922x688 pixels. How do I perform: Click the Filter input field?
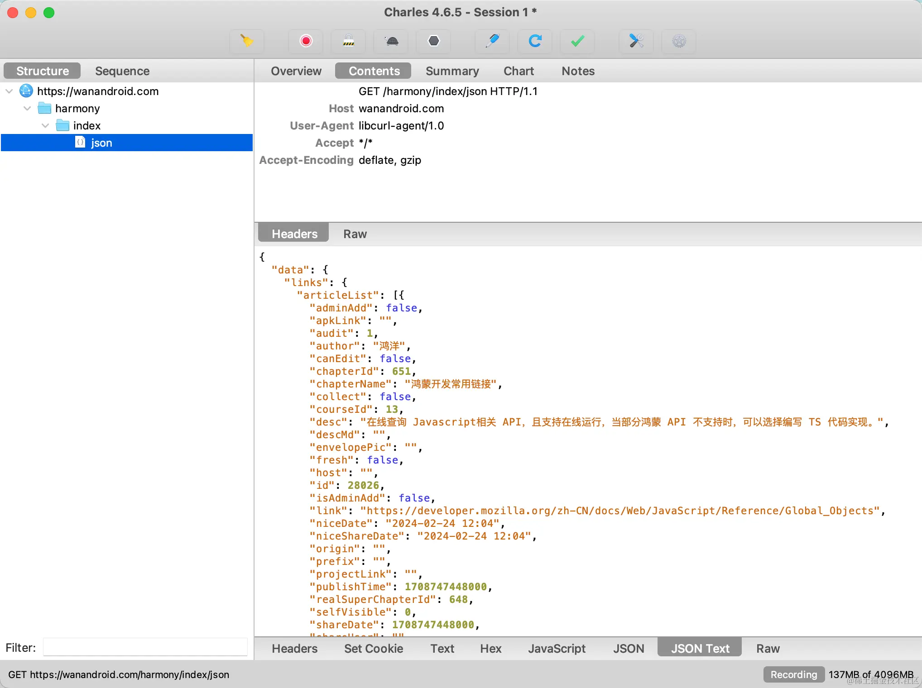145,647
